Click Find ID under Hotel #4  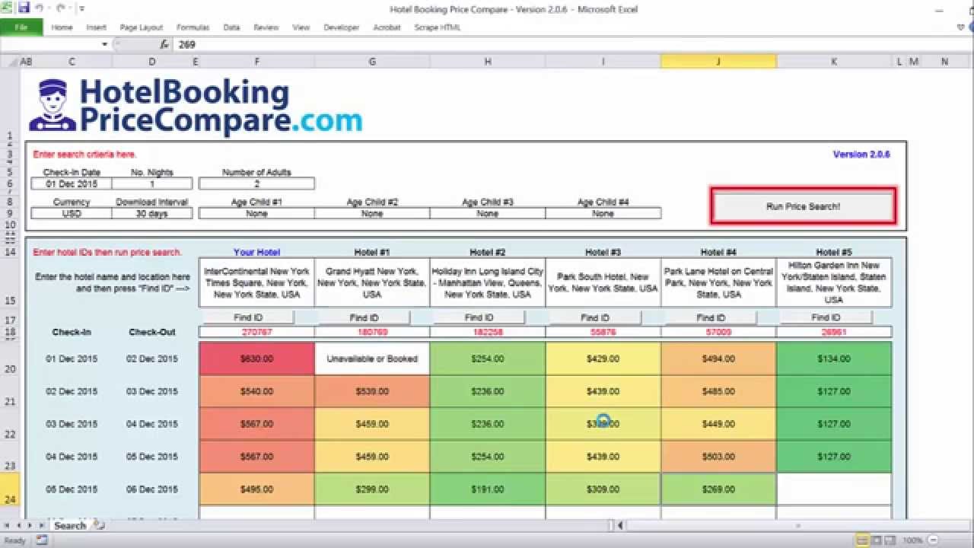tap(711, 317)
